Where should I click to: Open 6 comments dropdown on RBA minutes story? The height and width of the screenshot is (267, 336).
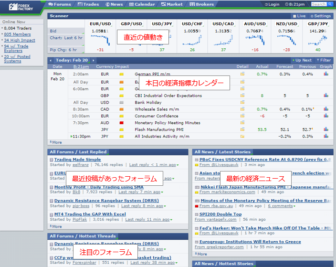pyautogui.click(x=282, y=206)
